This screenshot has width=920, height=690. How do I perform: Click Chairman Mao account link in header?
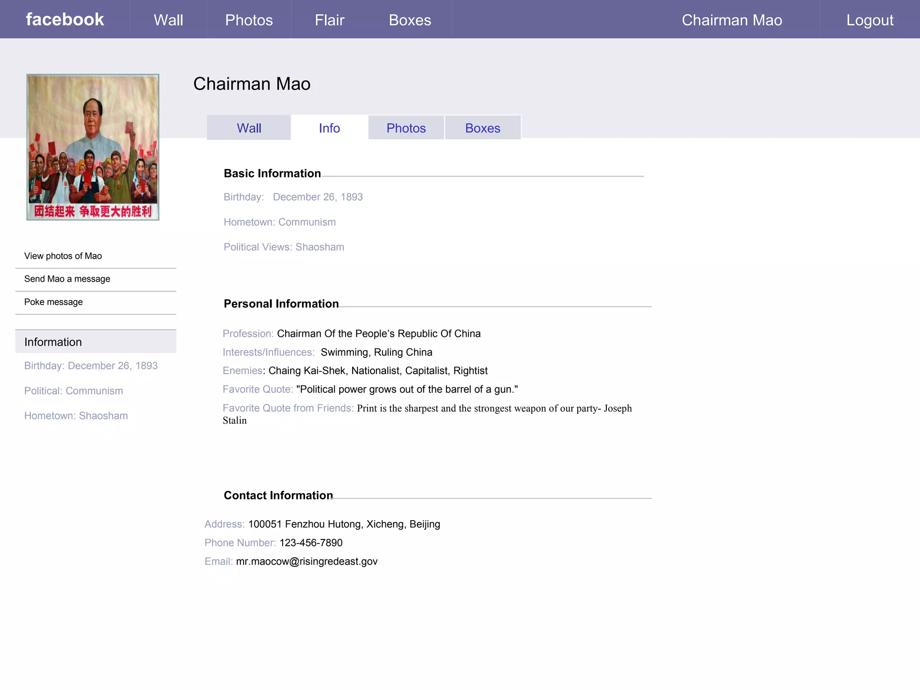pos(732,20)
